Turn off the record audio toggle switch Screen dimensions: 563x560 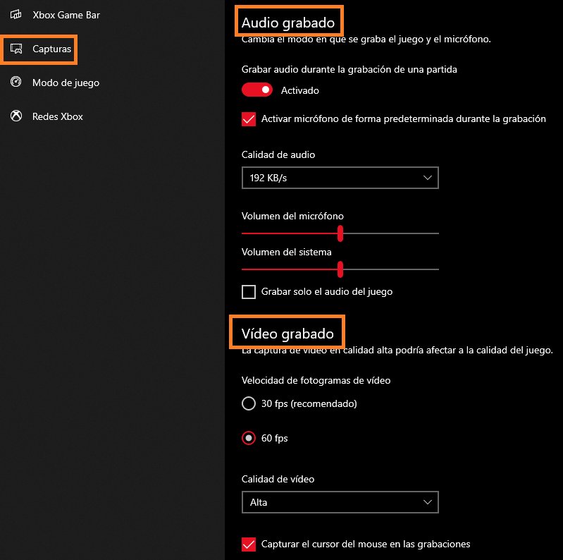(x=257, y=90)
